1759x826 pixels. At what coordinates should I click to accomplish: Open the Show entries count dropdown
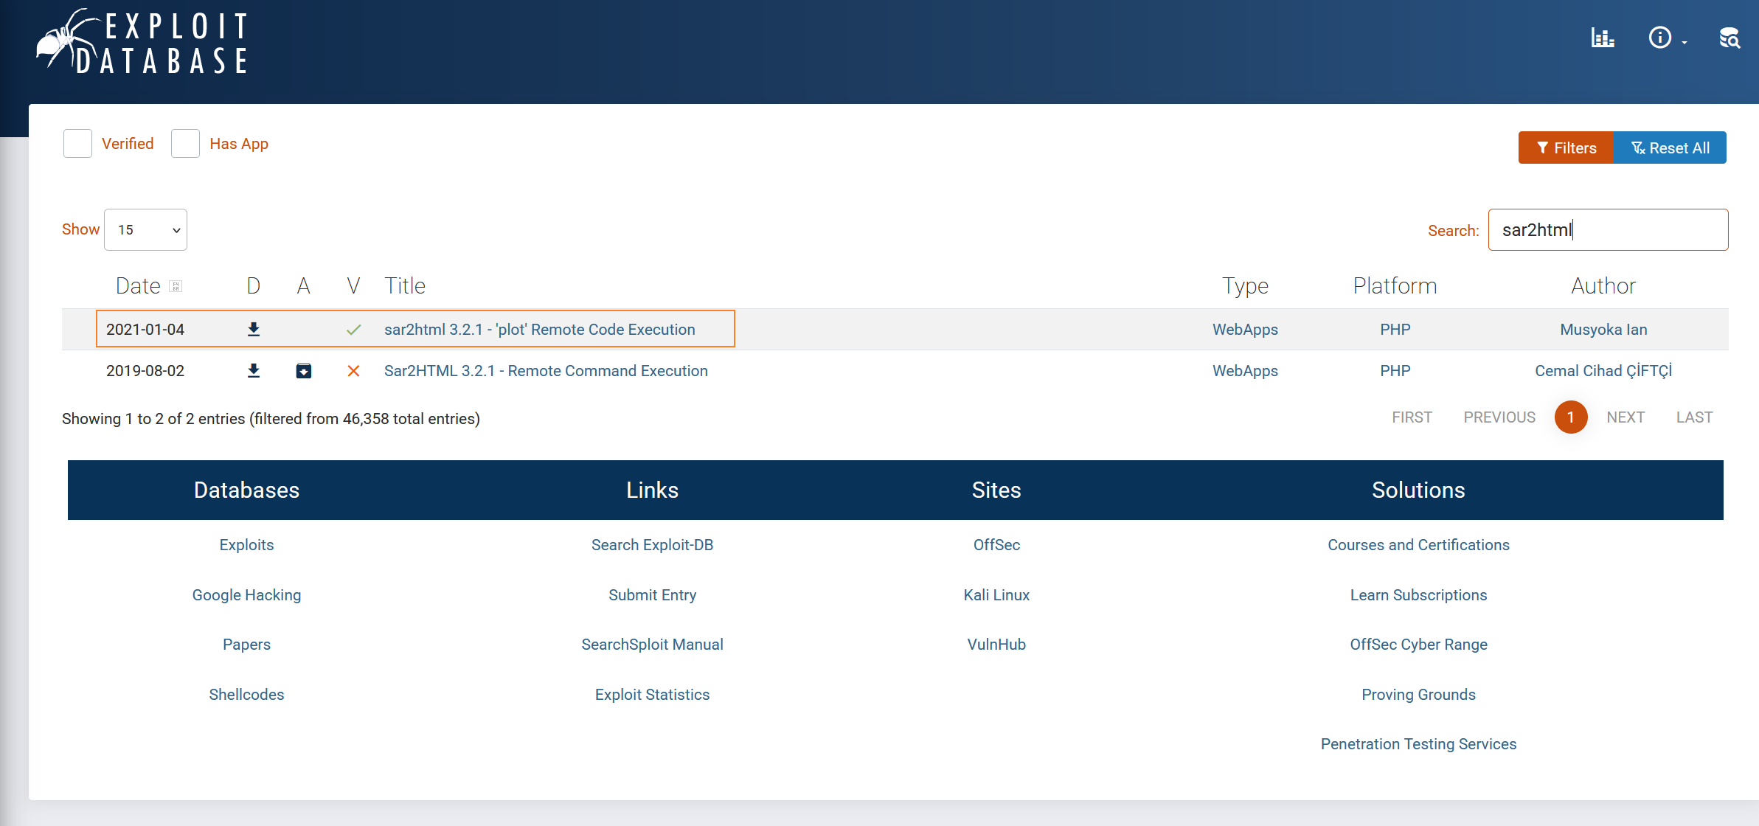(x=145, y=230)
